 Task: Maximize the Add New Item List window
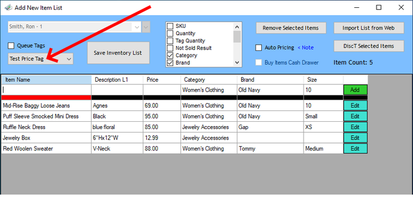(x=379, y=7)
